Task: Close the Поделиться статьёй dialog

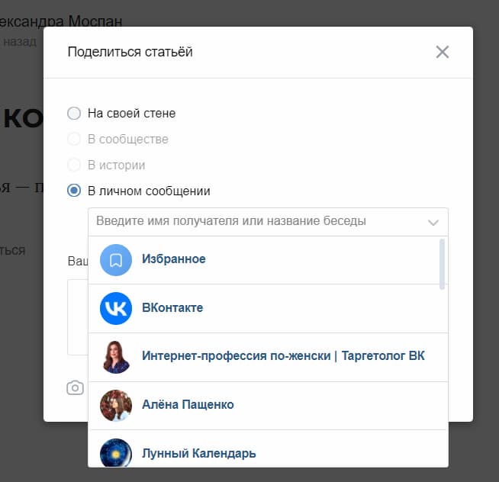Action: click(x=443, y=52)
